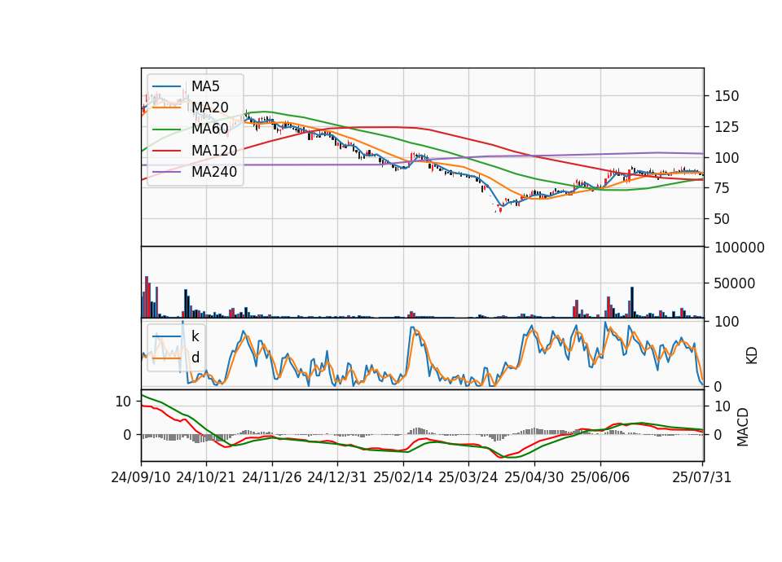
Task: Click the 75 price axis tick label
Action: [x=723, y=188]
